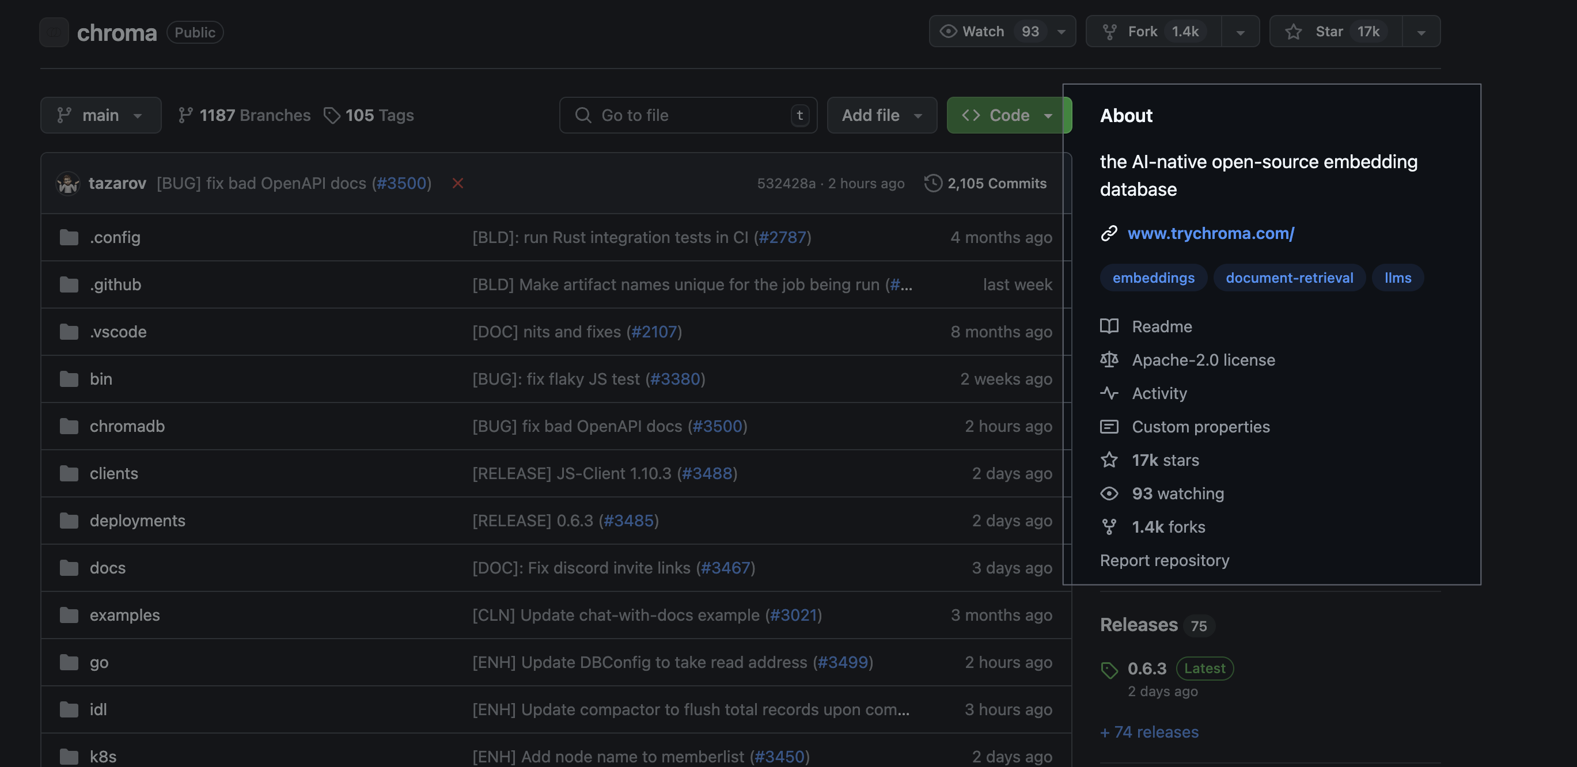The height and width of the screenshot is (767, 1577).
Task: Click the eye icon beside 93 watching
Action: tap(1109, 493)
